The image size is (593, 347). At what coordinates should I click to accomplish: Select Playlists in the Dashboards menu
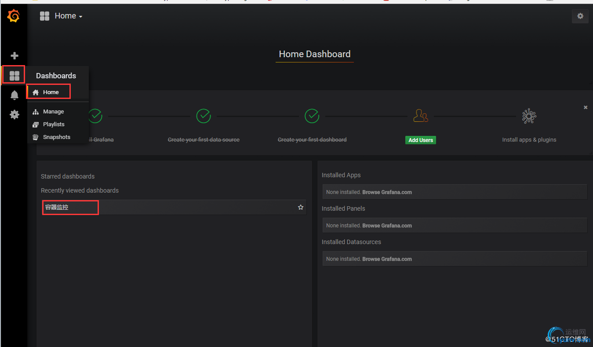pyautogui.click(x=54, y=124)
